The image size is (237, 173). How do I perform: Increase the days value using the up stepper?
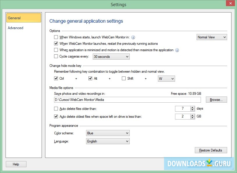(x=193, y=107)
